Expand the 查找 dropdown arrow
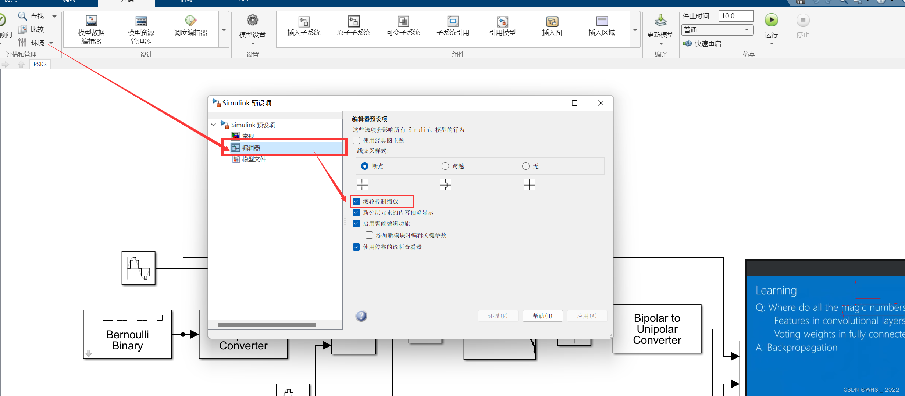This screenshot has width=905, height=396. point(54,16)
